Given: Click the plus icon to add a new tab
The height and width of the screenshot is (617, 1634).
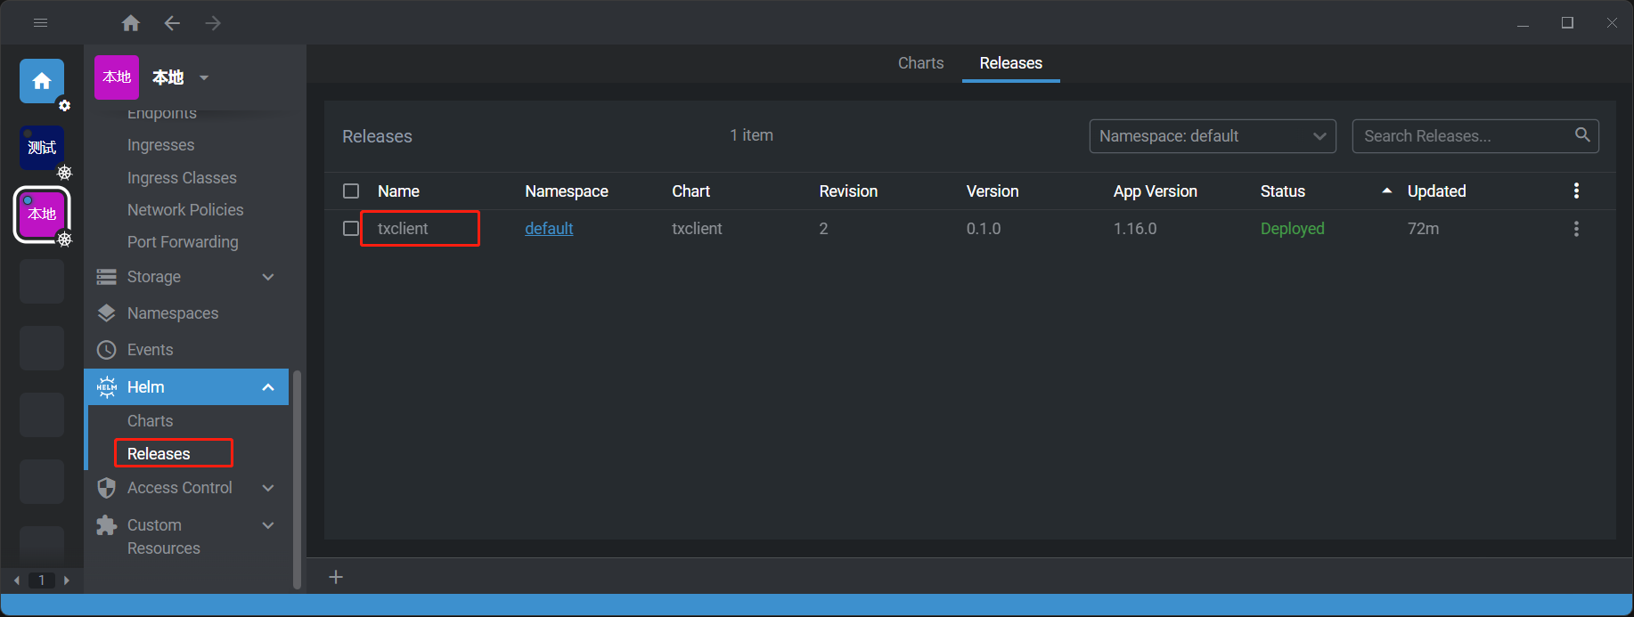Looking at the screenshot, I should [x=336, y=577].
